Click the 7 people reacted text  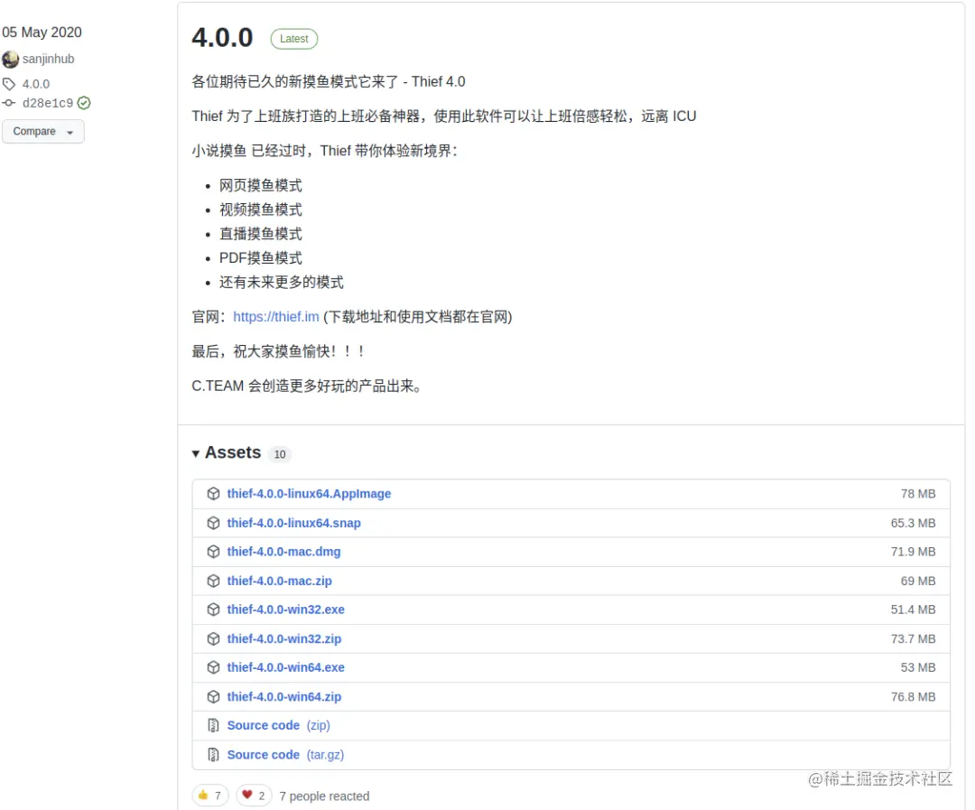pyautogui.click(x=324, y=796)
